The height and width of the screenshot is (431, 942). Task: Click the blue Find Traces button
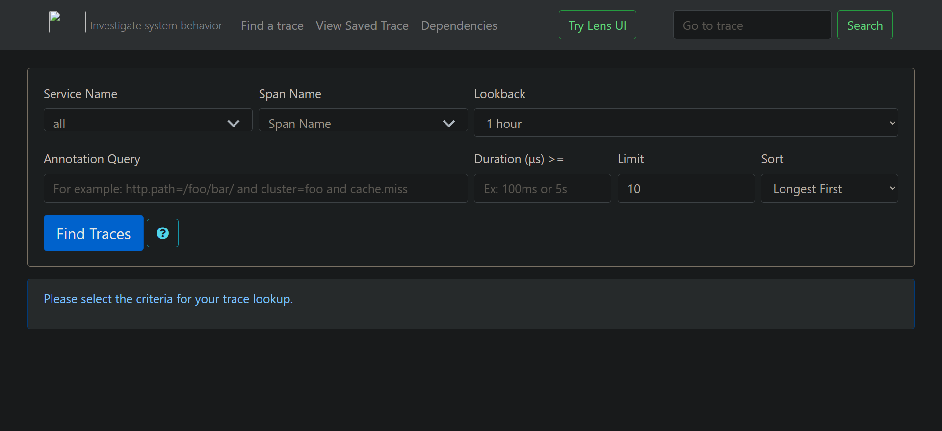coord(94,233)
